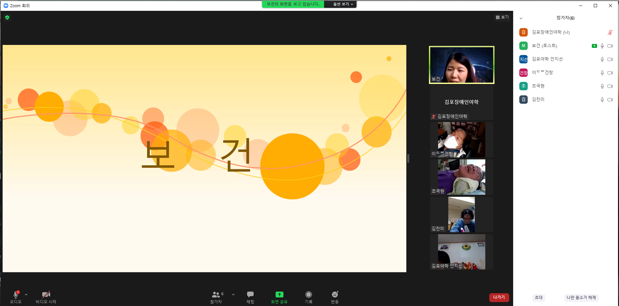The image size is (619, 306).
Task: Open the 반응 reactions icon
Action: click(x=335, y=294)
